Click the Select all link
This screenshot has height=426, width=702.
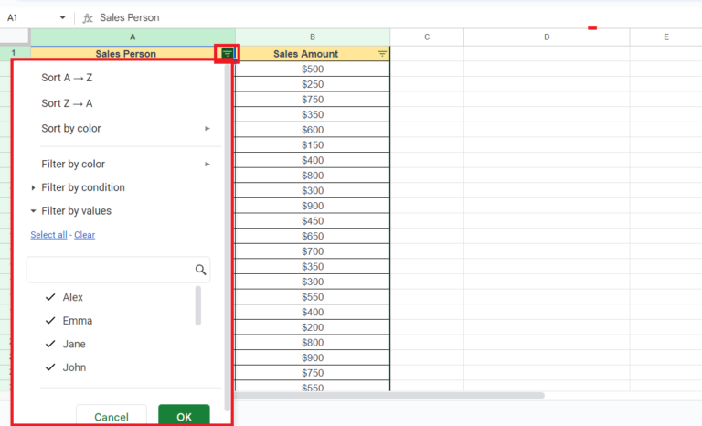coord(48,235)
